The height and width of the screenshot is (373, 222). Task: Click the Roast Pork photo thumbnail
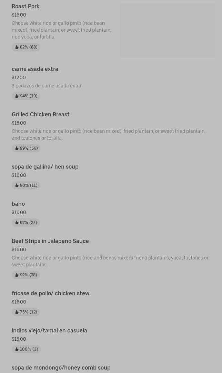[168, 30]
